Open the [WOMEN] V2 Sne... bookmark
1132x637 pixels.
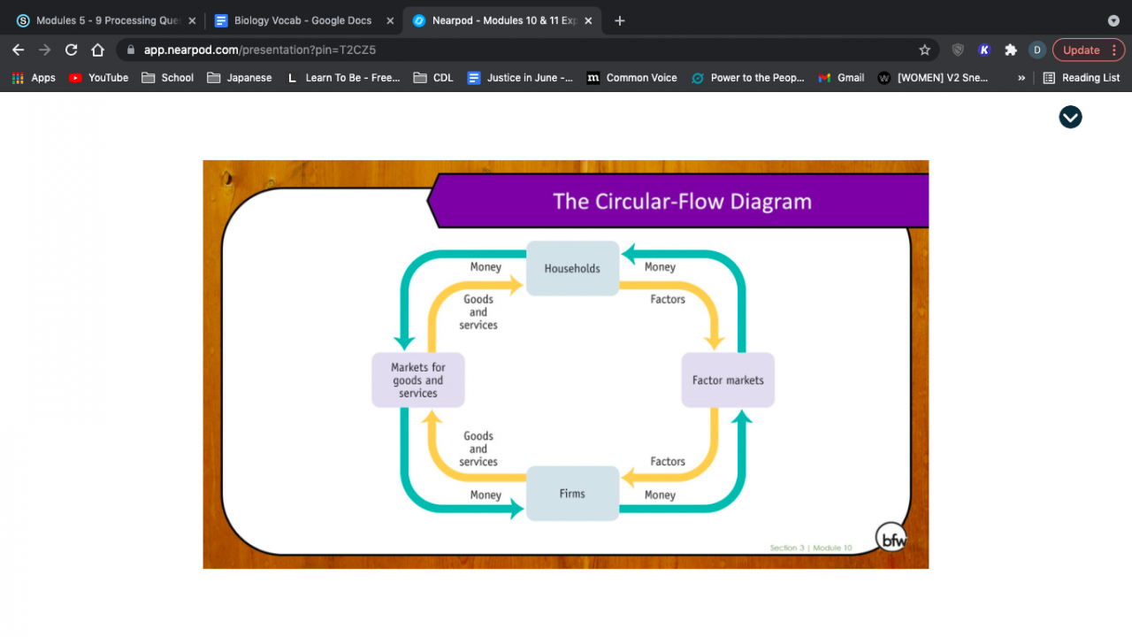933,78
